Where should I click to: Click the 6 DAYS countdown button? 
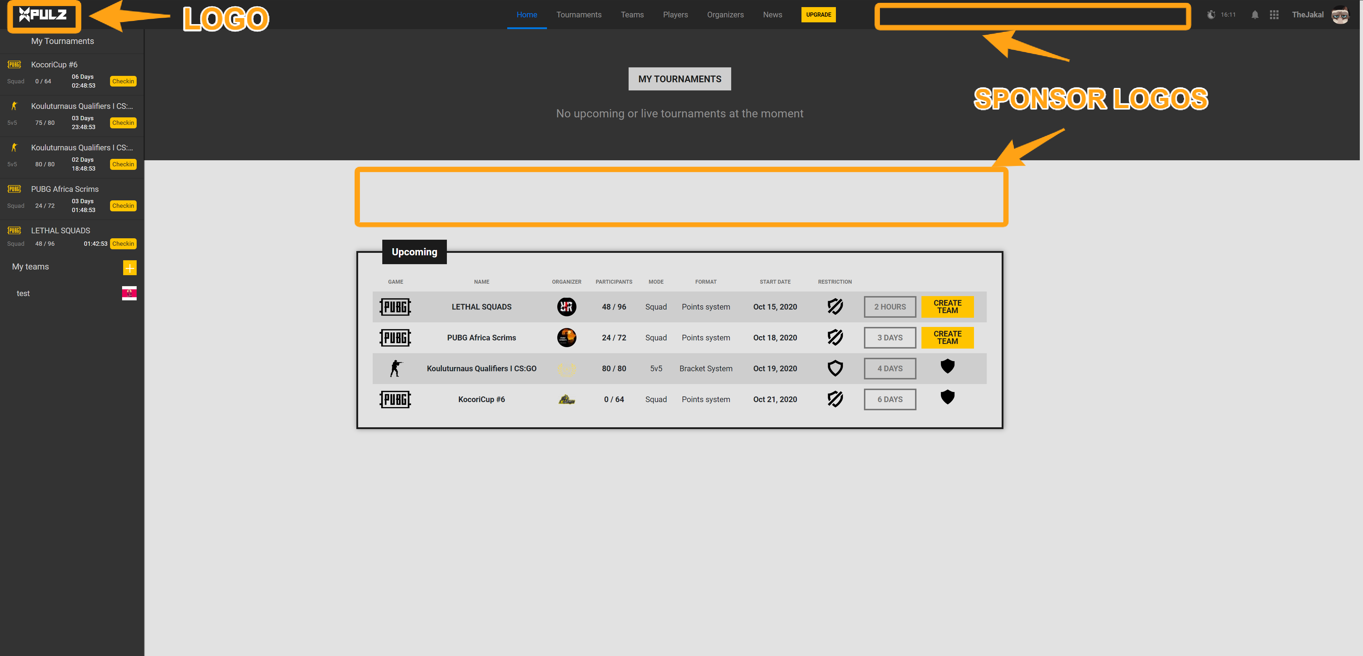[x=889, y=399]
